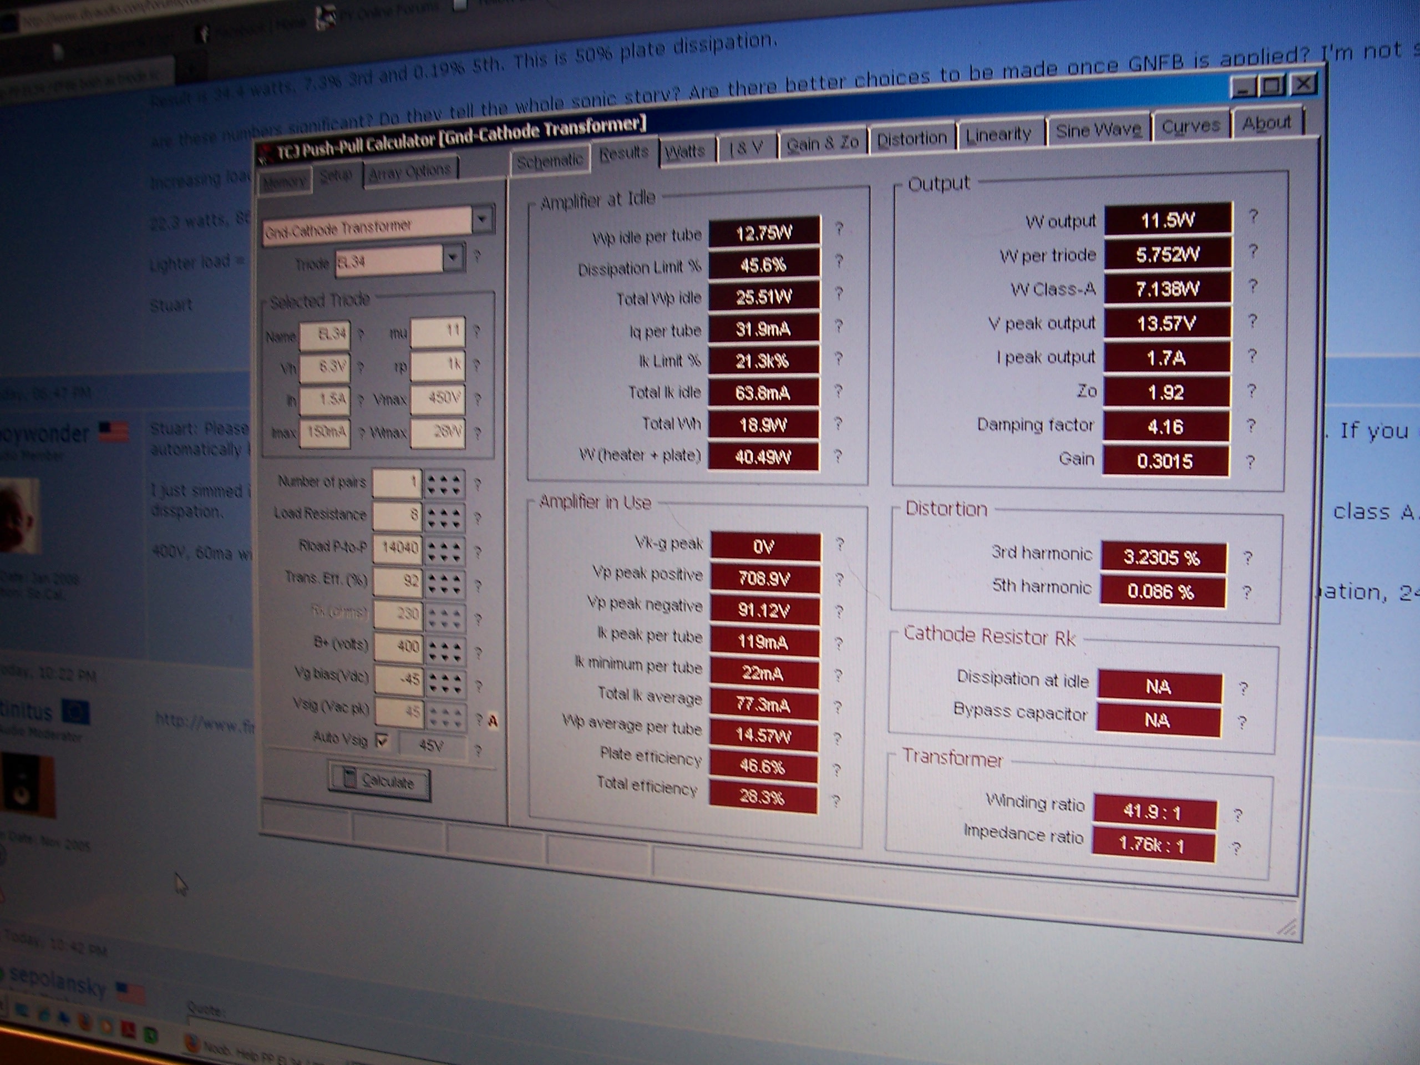Click help icon next to mu field
Viewport: 1420px width, 1065px height.
pos(476,331)
